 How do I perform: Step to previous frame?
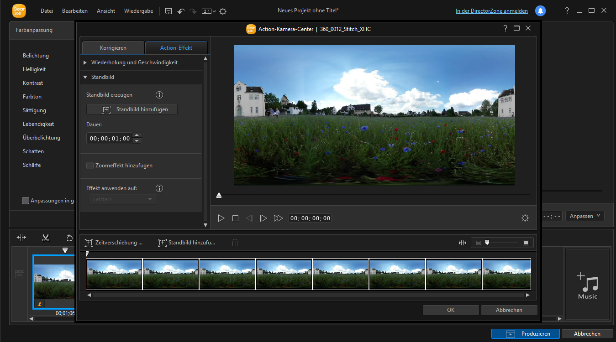click(x=249, y=218)
